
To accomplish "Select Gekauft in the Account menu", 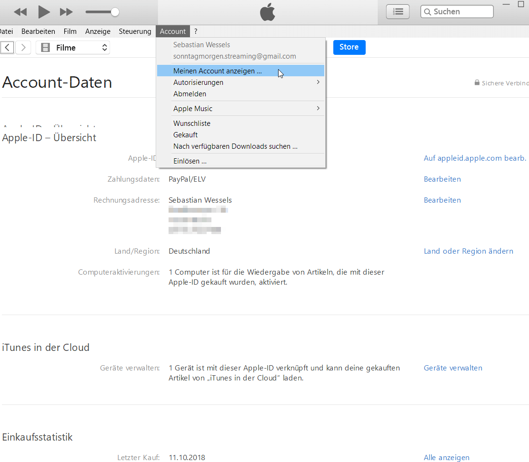I will click(x=240, y=135).
